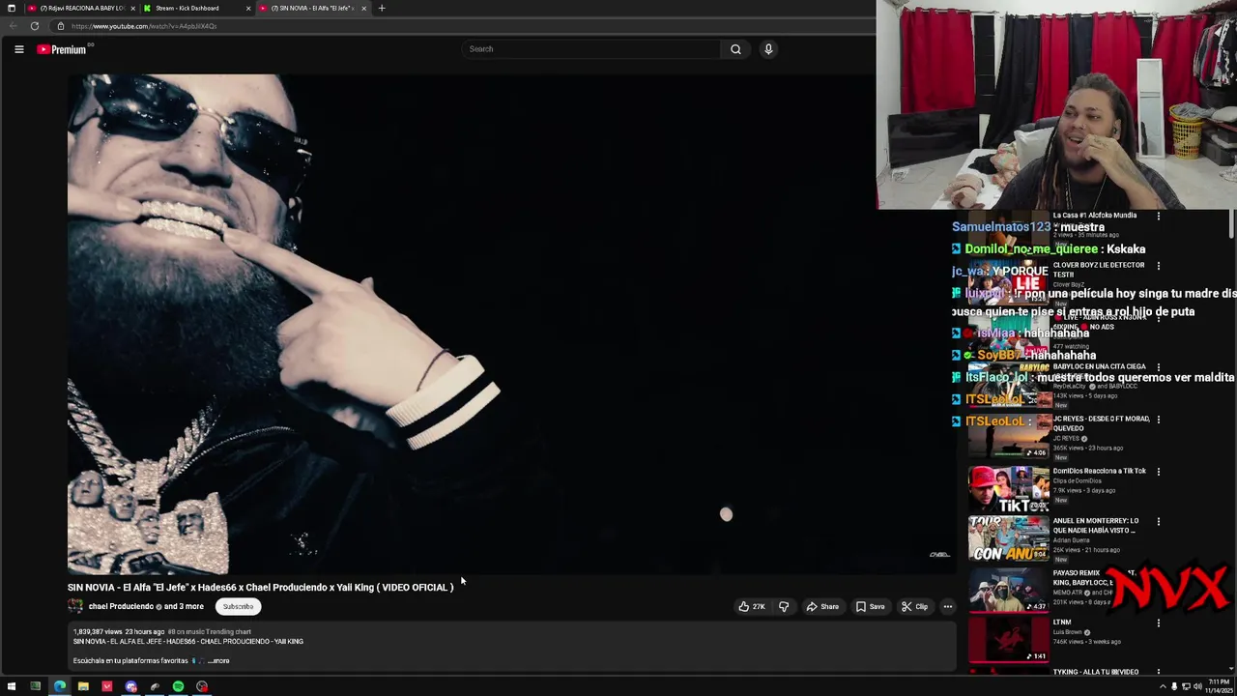Open ANUEL EN MONTERREY thumbnail

tap(1009, 539)
